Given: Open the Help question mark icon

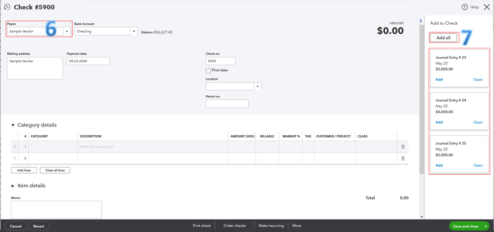Looking at the screenshot, I should click(465, 7).
